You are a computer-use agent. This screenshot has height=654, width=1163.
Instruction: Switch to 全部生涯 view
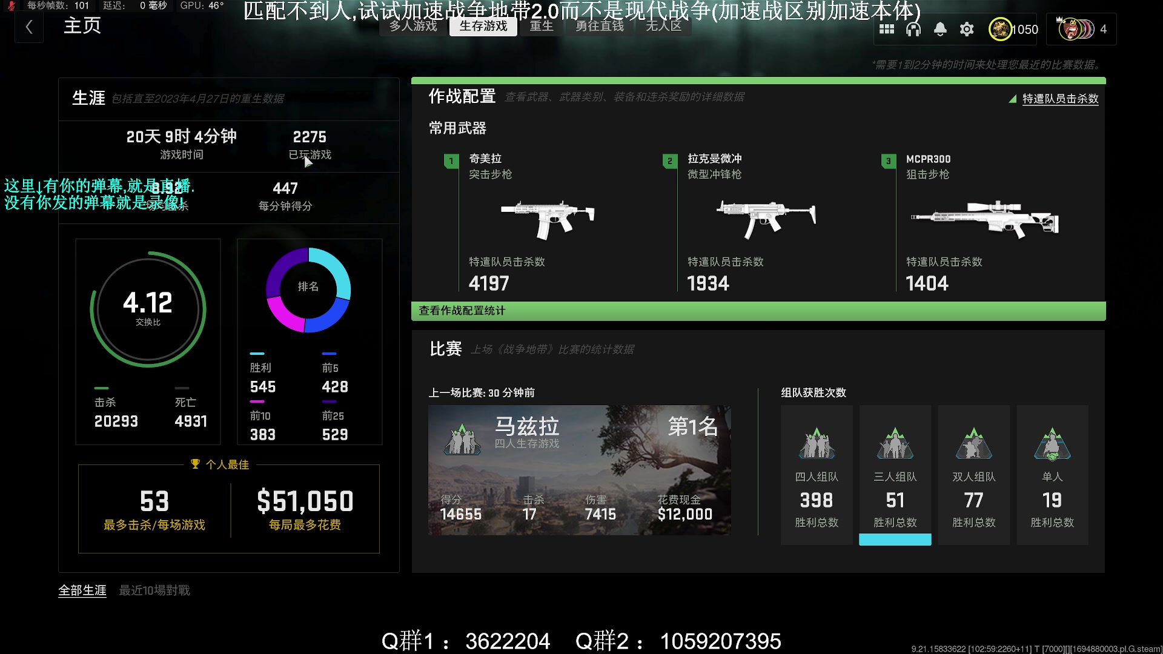coord(82,590)
